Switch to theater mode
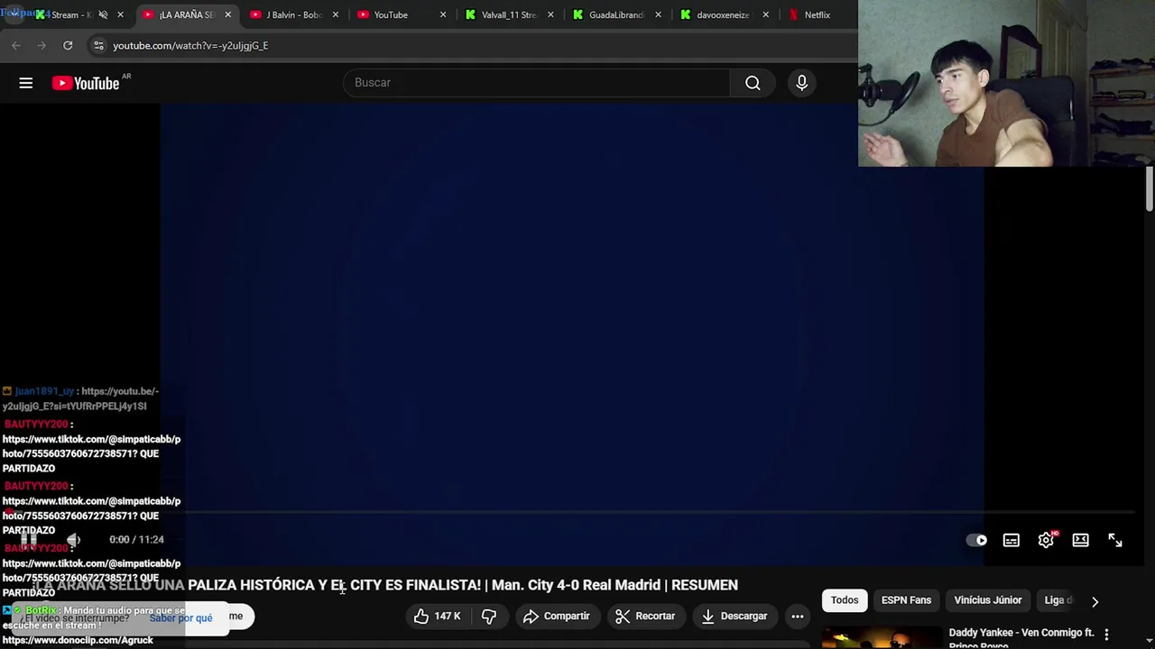 pos(1080,540)
